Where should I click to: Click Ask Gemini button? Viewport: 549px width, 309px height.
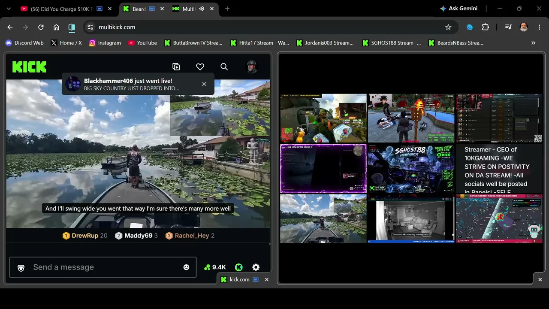[459, 9]
